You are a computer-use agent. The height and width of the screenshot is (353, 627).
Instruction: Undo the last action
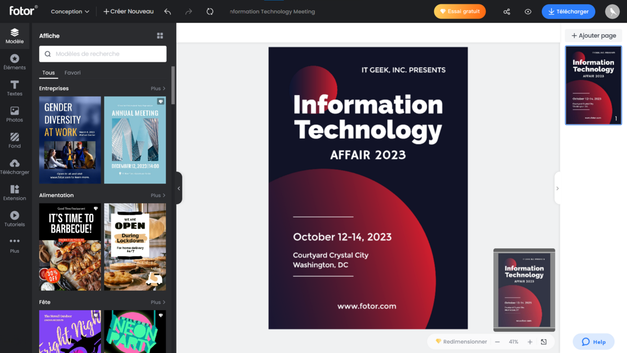168,12
